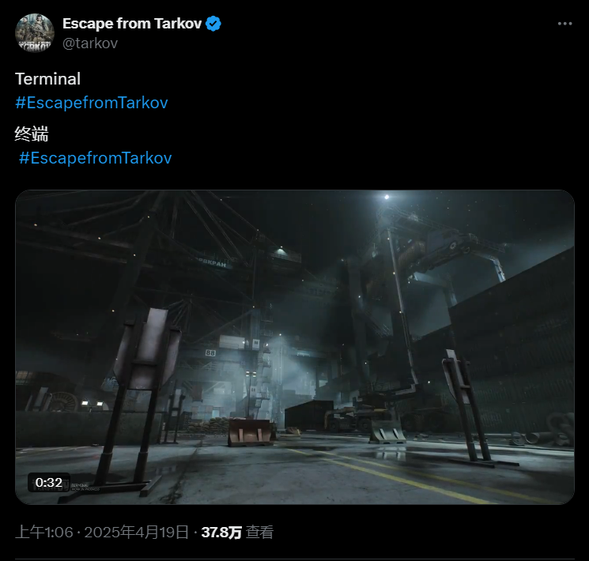The height and width of the screenshot is (561, 589).
Task: Click the 上午1:06 post timestamp
Action: point(45,532)
